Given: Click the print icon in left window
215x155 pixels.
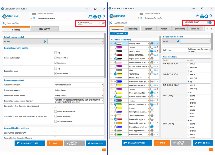Looking at the screenshot, I should point(95,17).
